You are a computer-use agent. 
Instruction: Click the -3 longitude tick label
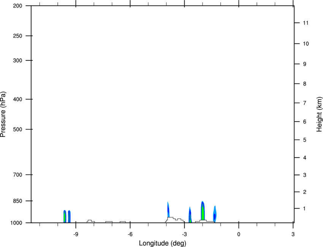184,234
